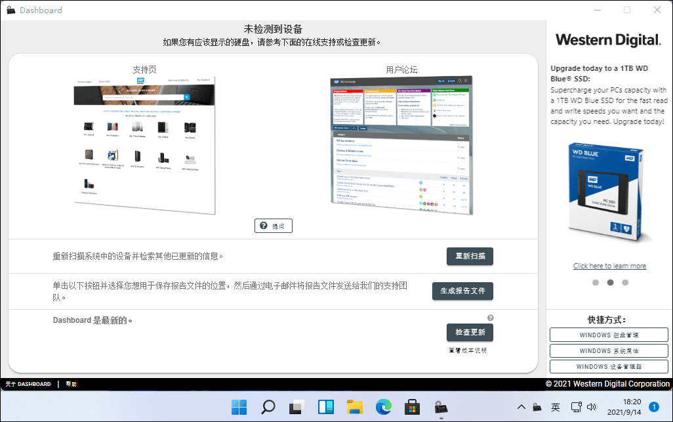Image resolution: width=673 pixels, height=422 pixels.
Task: Launch Microsoft Edge from the taskbar
Action: (x=383, y=407)
